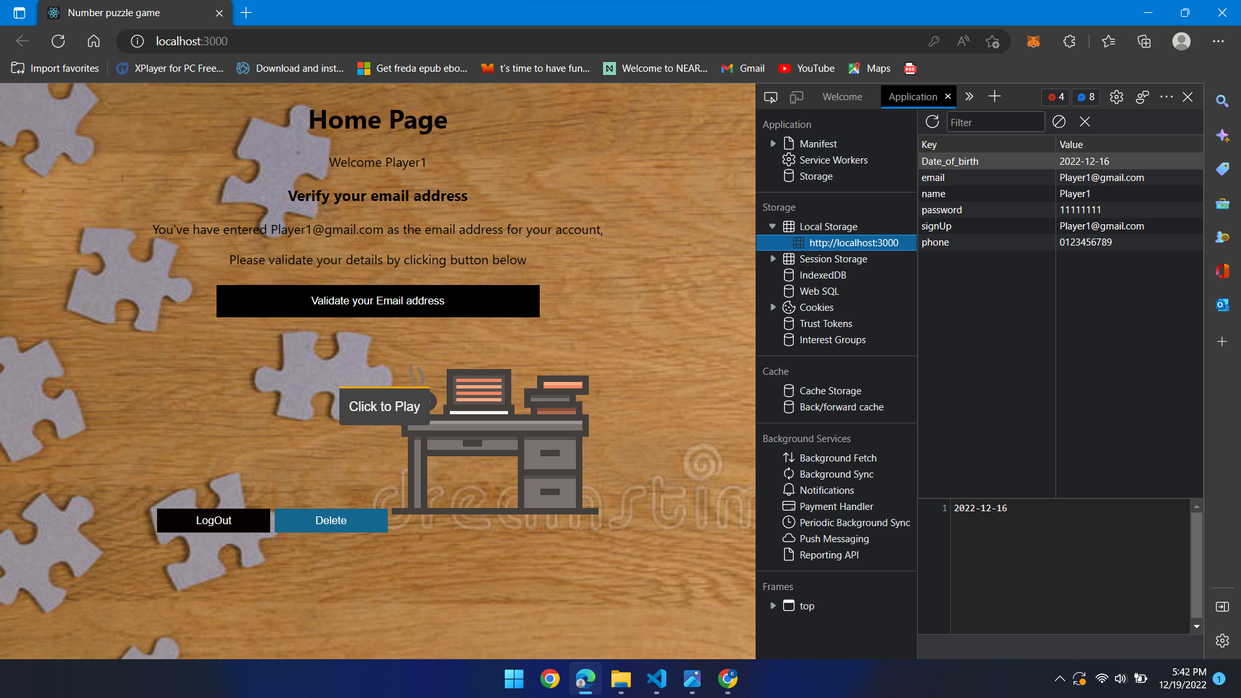Viewport: 1241px width, 698px height.
Task: Delete selected storage entry X icon
Action: click(x=1085, y=122)
